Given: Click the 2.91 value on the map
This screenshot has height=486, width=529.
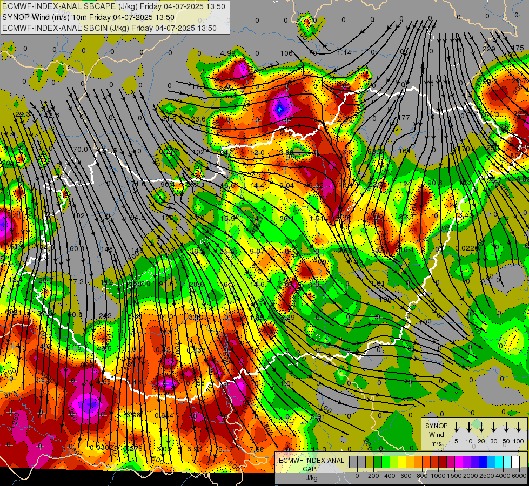Looking at the screenshot, I should (318, 416).
